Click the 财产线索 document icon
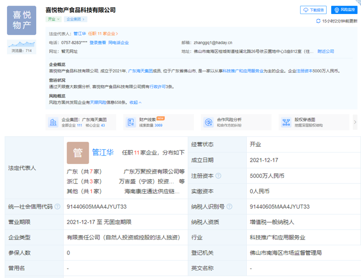 (x=131, y=122)
